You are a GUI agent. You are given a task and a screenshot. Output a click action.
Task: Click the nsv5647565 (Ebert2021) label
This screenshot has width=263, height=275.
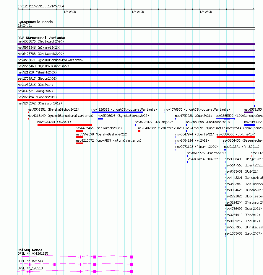tap(244, 166)
